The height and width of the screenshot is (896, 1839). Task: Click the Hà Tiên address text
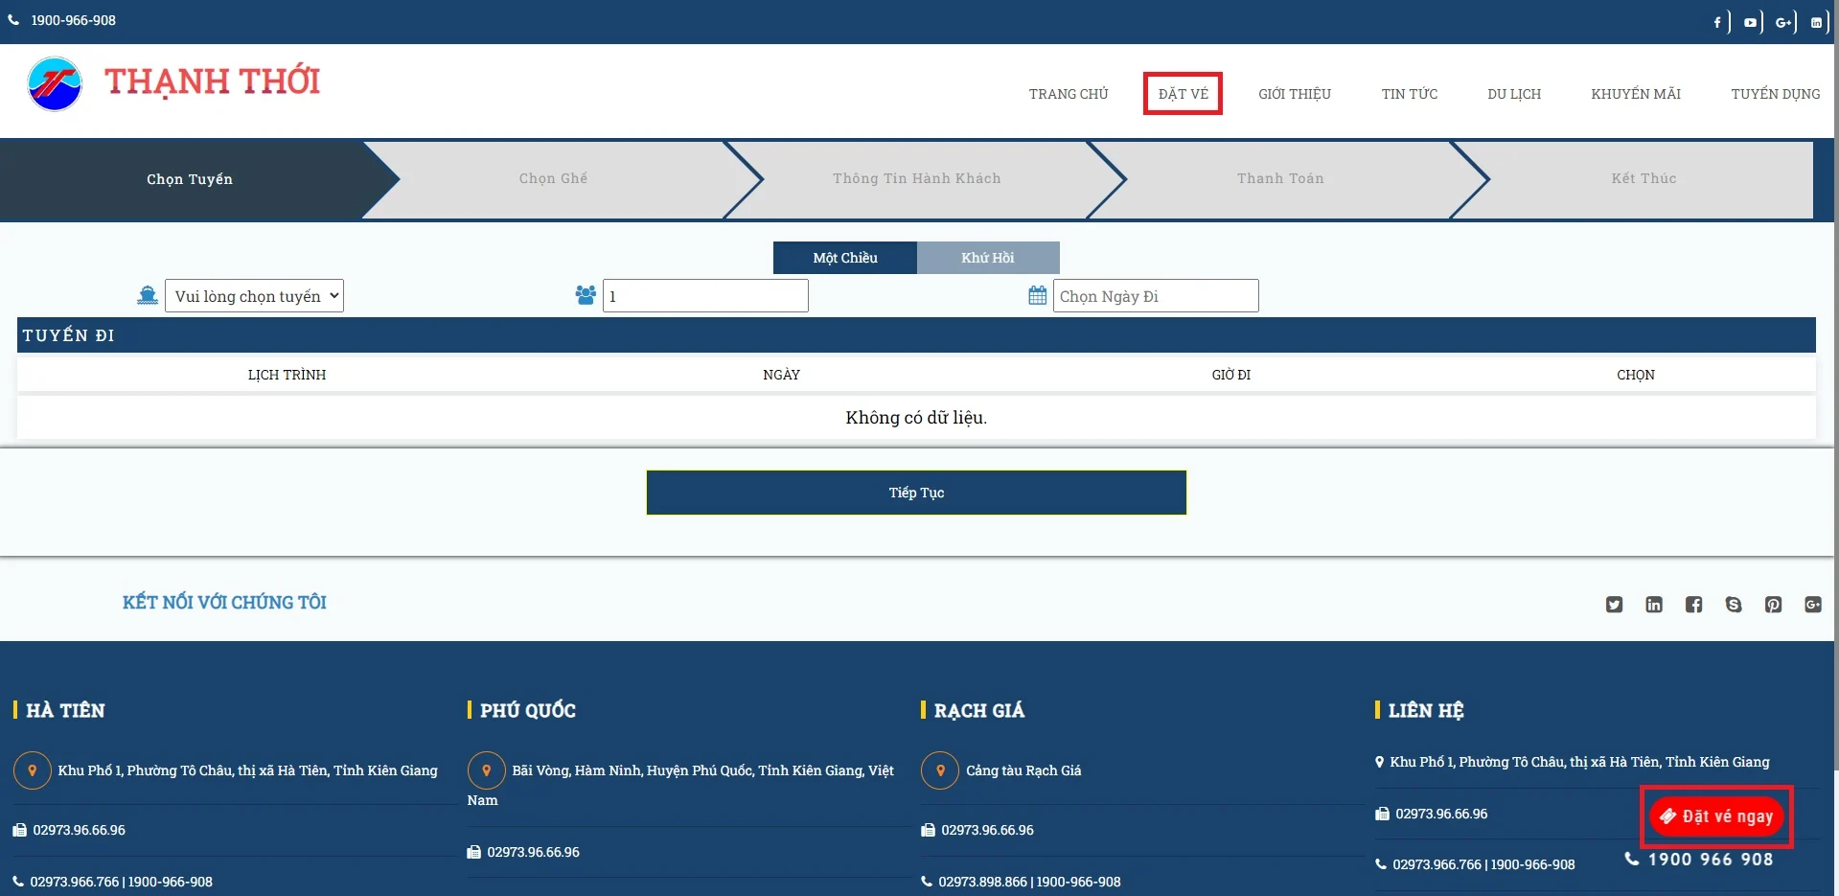coord(247,770)
